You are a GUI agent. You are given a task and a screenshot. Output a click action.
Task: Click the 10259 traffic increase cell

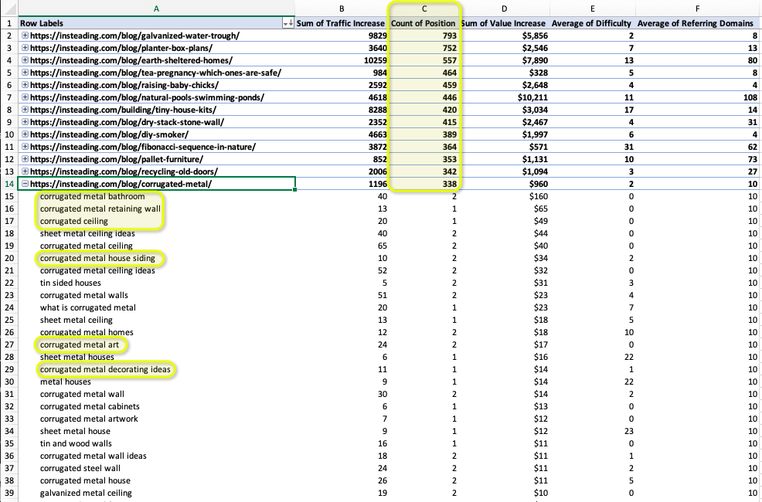tap(342, 60)
